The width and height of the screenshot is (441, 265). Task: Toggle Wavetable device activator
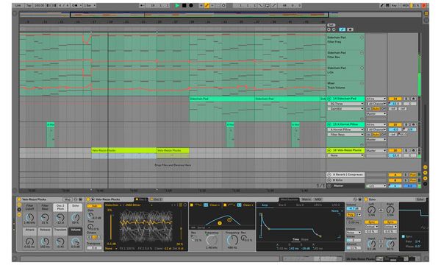(88, 199)
